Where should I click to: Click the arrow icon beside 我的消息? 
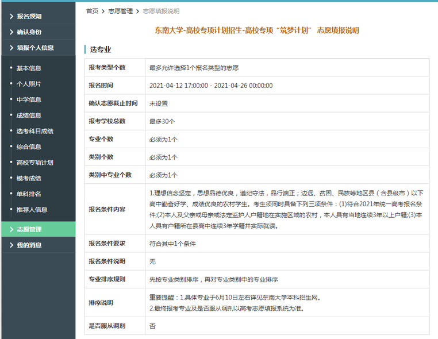(11, 245)
